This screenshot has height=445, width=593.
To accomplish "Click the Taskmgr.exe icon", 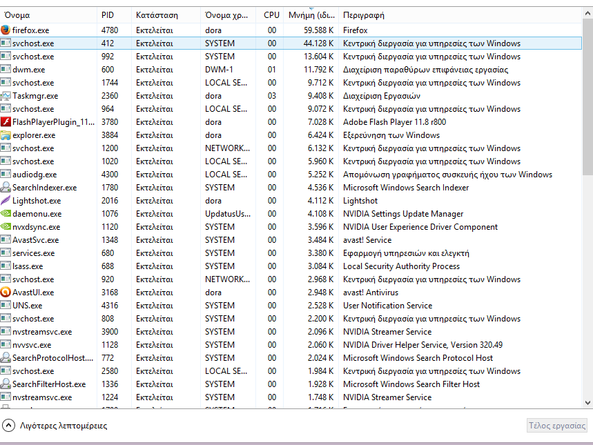I will pyautogui.click(x=6, y=96).
